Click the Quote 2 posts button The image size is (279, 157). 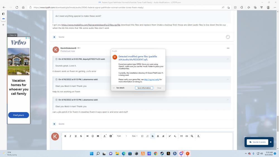[x=258, y=142]
